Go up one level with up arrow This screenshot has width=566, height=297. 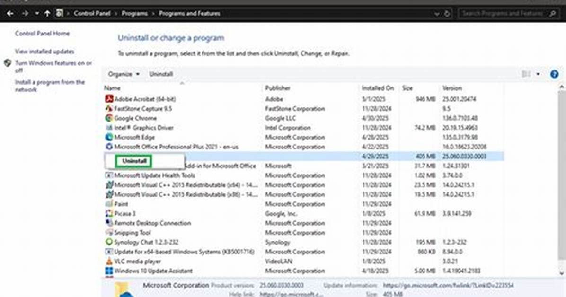pyautogui.click(x=47, y=13)
